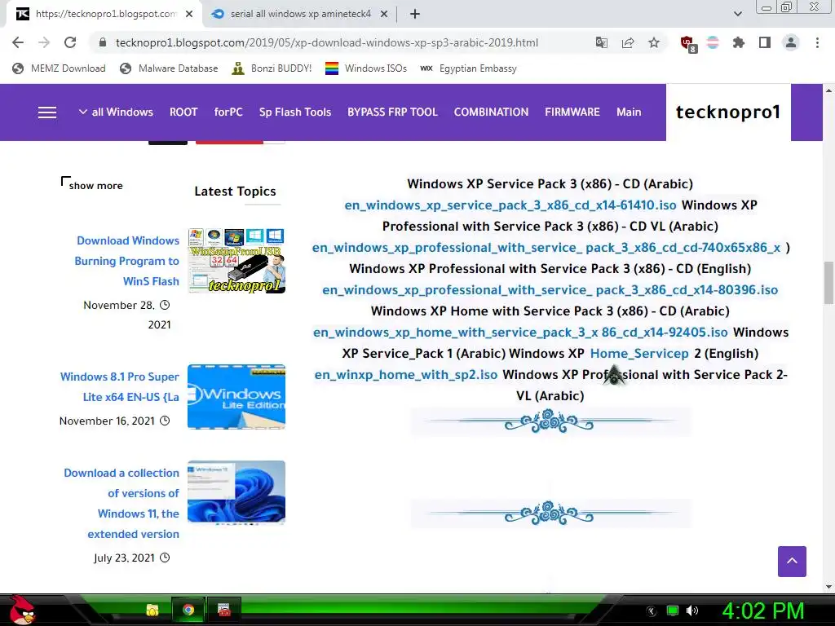Open the hamburger site menu
This screenshot has width=835, height=626.
(46, 112)
